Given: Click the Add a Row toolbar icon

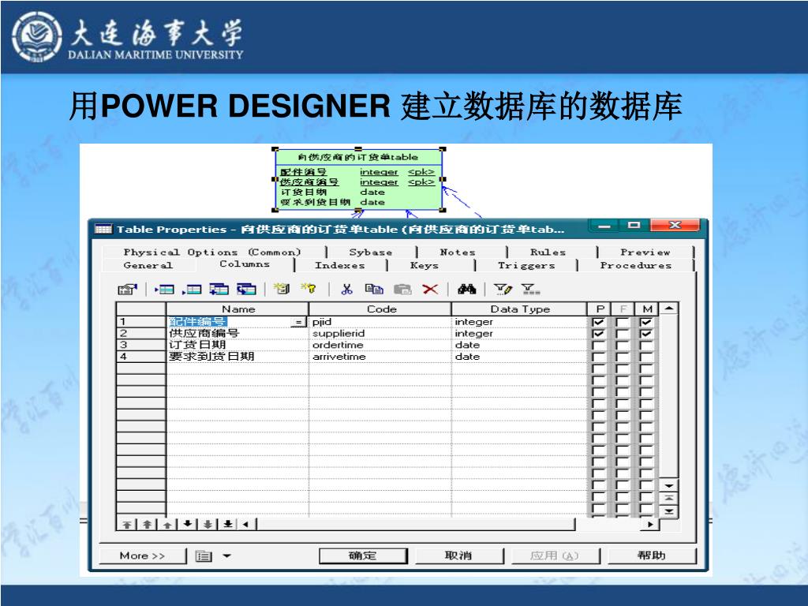Looking at the screenshot, I should [x=192, y=290].
